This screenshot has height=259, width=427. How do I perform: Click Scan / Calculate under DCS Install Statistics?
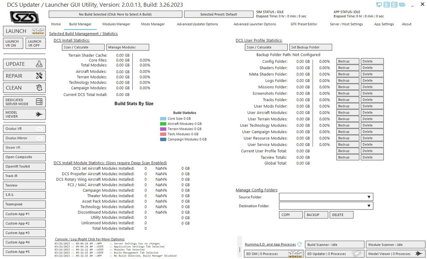pos(82,47)
